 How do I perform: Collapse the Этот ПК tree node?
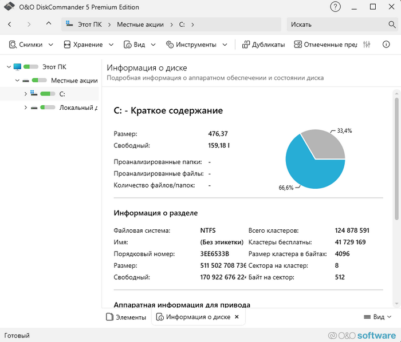pos(9,67)
